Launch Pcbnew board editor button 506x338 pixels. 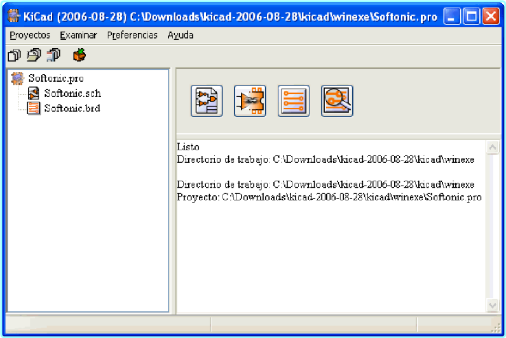click(x=294, y=101)
